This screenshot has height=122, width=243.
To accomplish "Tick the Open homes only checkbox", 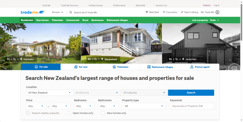I will [x=69, y=113].
